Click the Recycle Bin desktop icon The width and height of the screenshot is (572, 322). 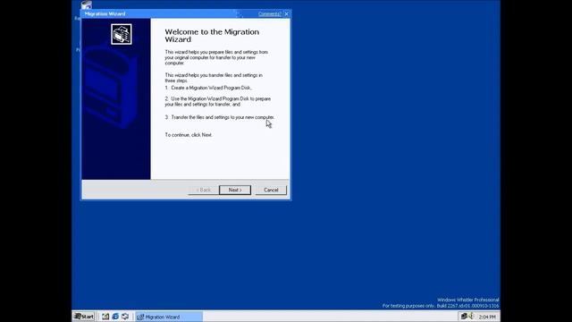(x=87, y=4)
